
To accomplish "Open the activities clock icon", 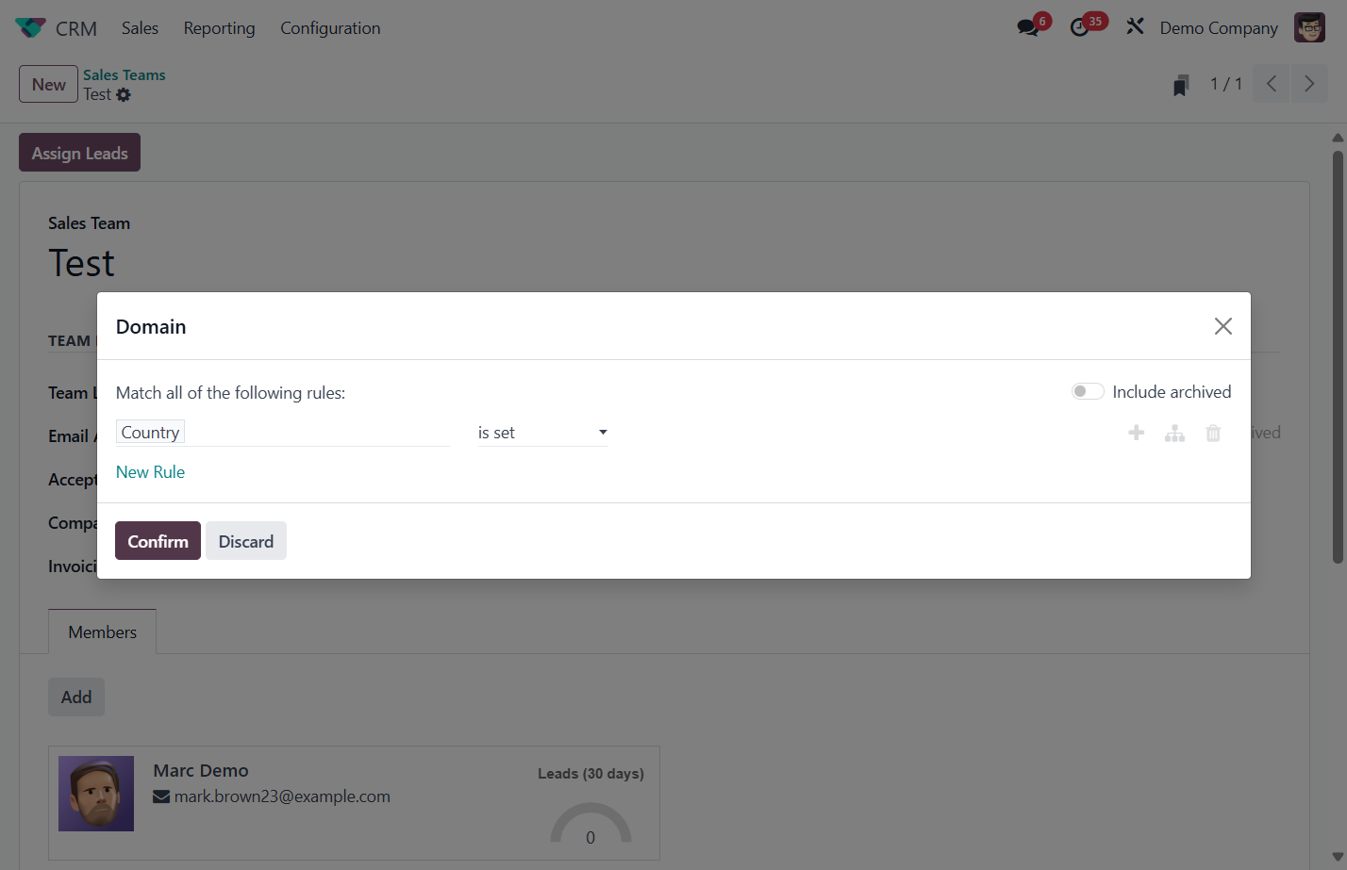I will [x=1080, y=27].
